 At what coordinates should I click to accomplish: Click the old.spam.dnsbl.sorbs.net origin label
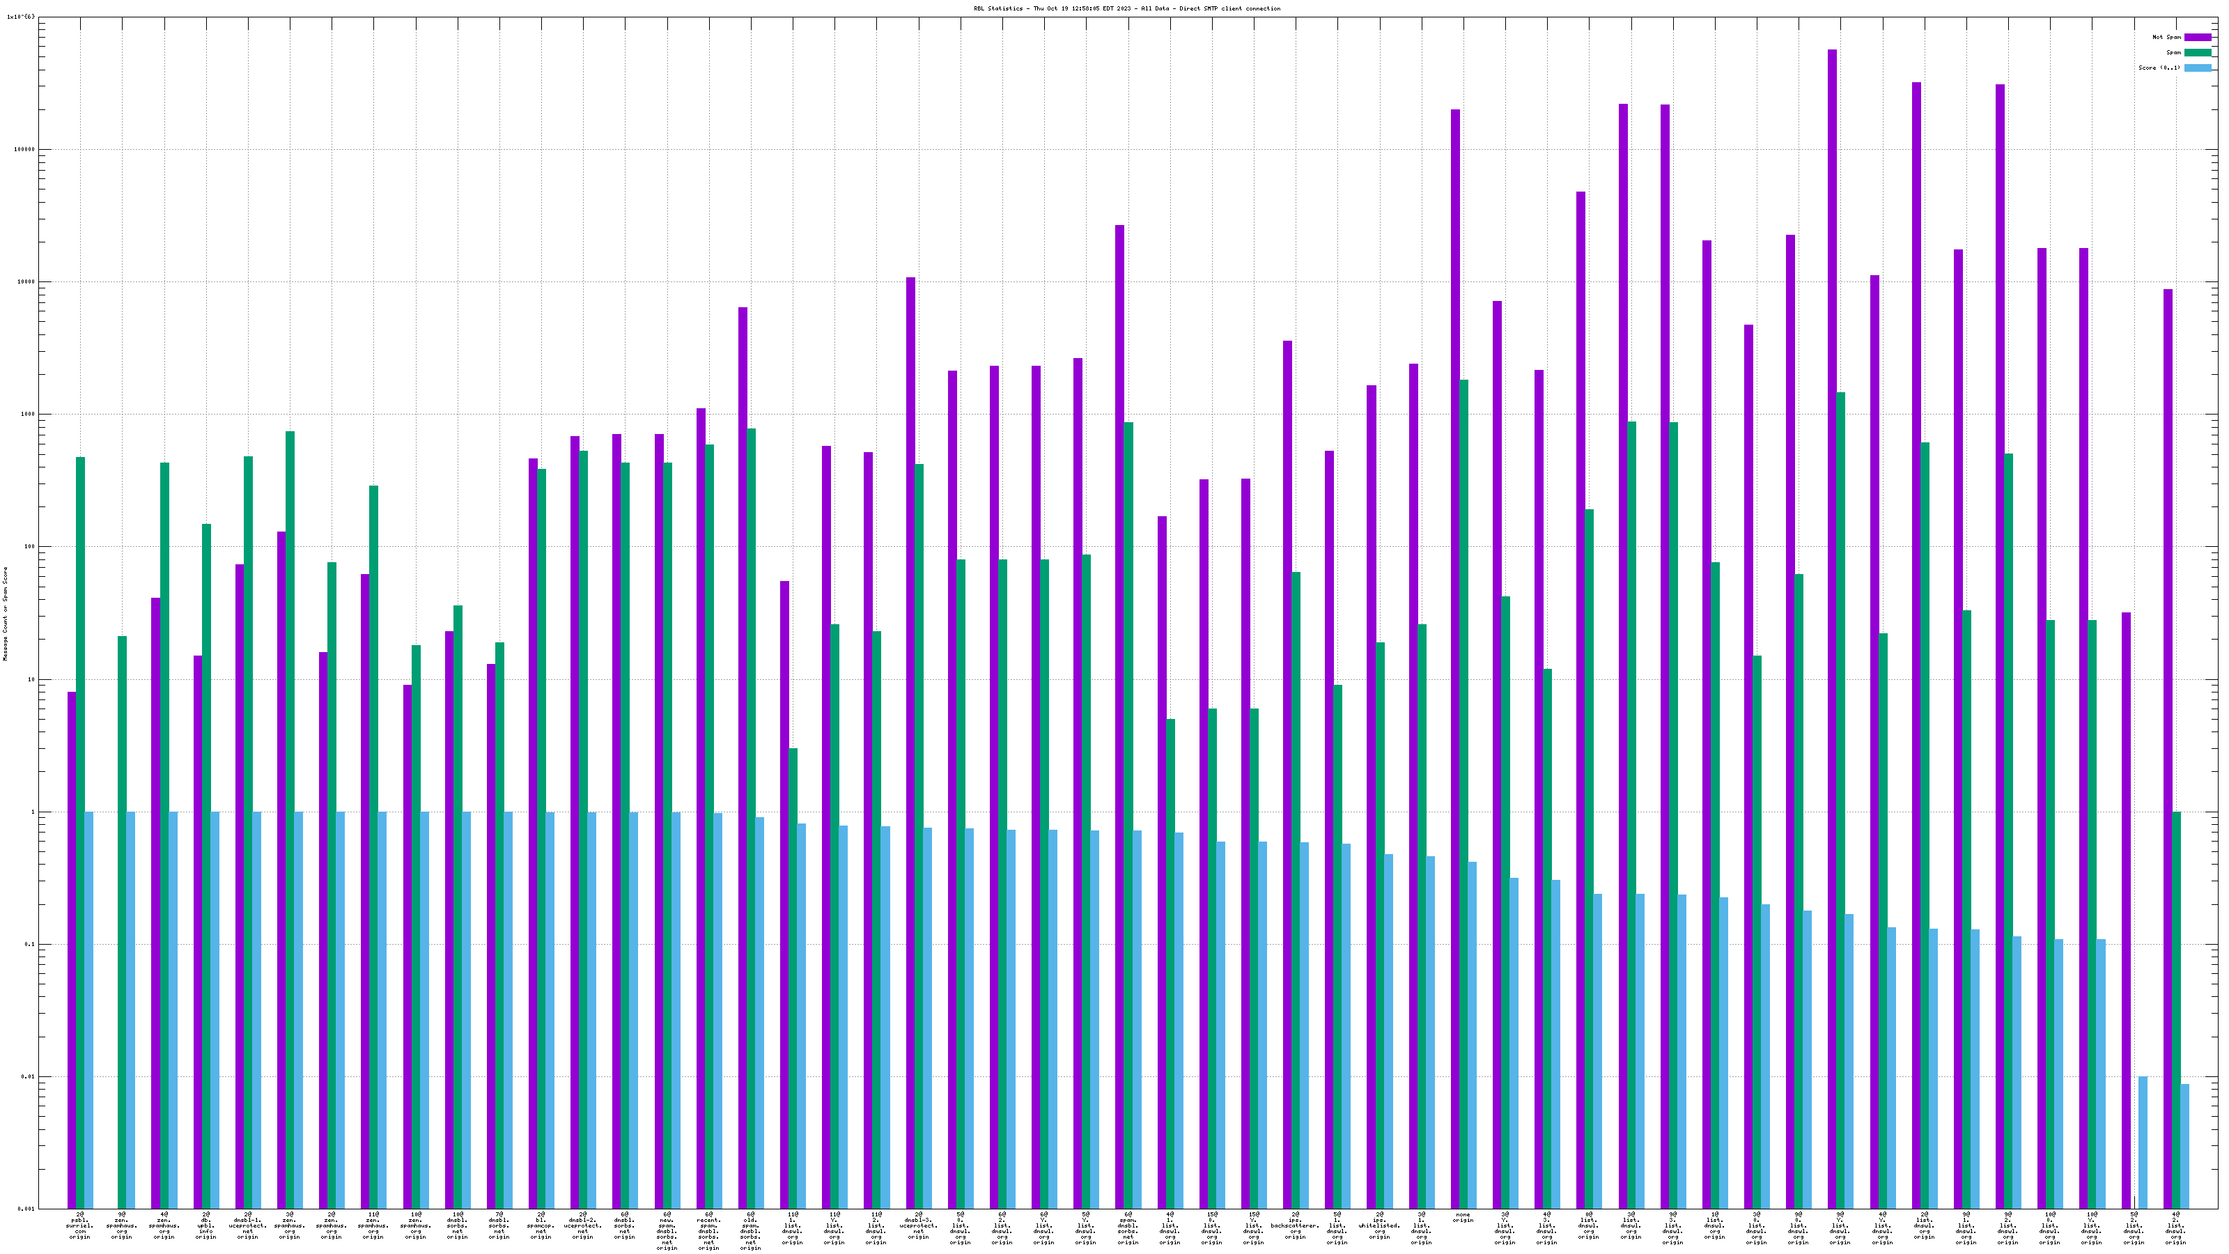(750, 1230)
